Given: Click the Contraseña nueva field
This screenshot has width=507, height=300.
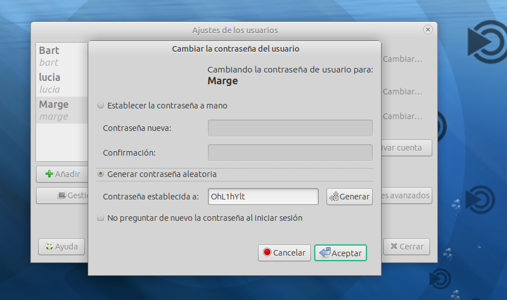Looking at the screenshot, I should 290,128.
